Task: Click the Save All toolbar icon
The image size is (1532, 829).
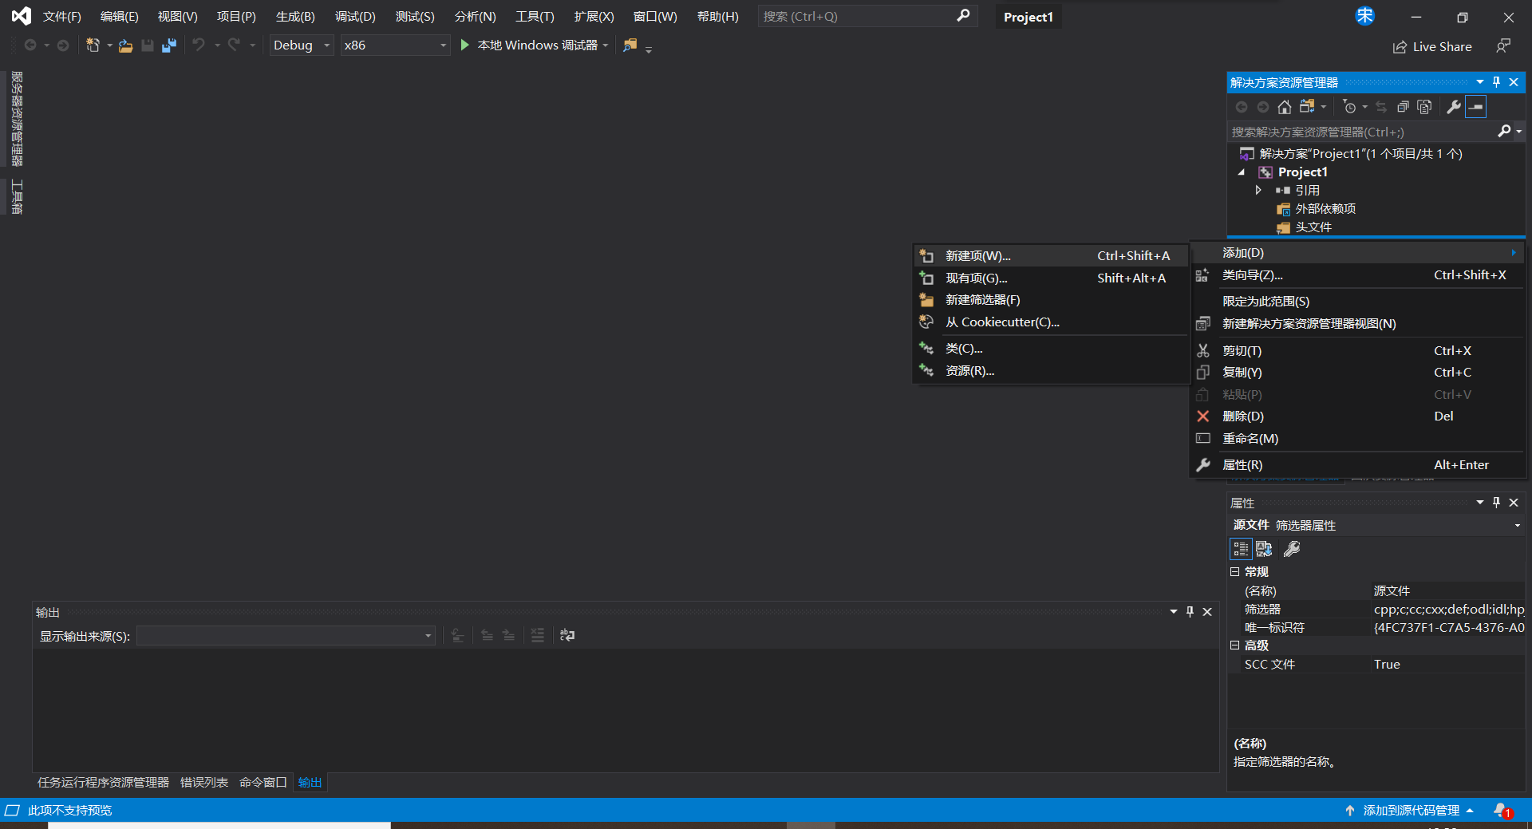Action: pyautogui.click(x=168, y=45)
